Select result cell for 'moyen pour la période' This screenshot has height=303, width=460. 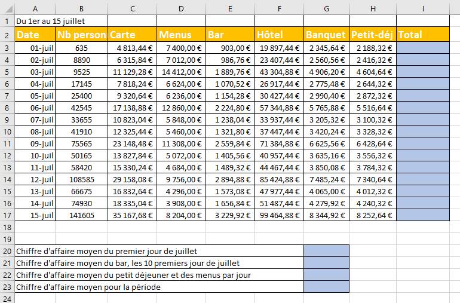click(x=326, y=287)
